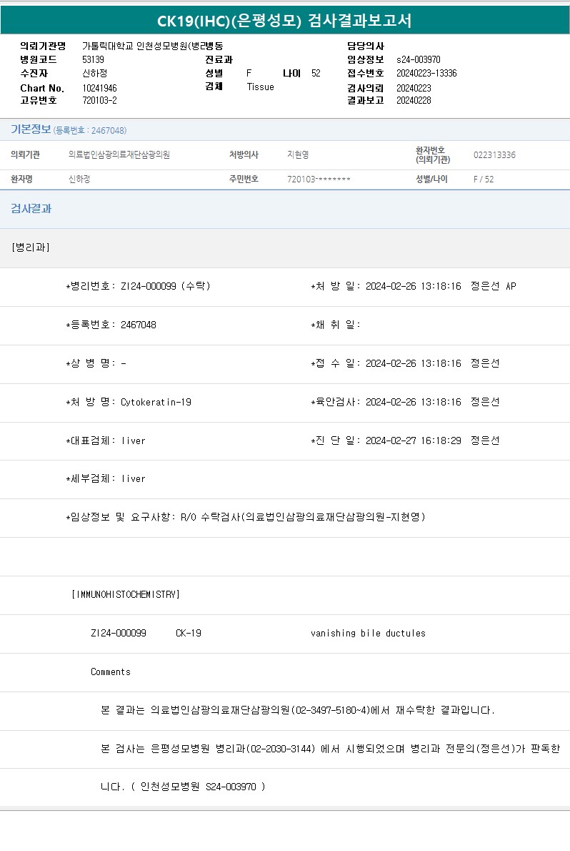Viewport: 570px width, 851px height.
Task: Click the 임상정보 및 요구사항 R/O 수탁검사 line
Action: coord(246,518)
